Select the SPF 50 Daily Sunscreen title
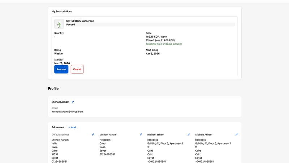This screenshot has height=163, width=289. point(80,21)
